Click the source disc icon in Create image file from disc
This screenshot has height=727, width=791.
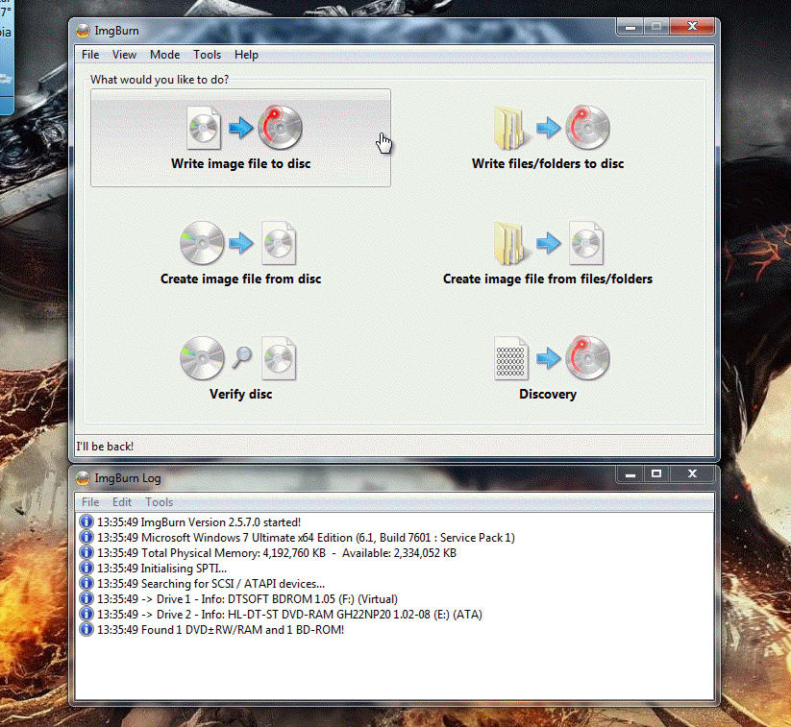click(202, 243)
